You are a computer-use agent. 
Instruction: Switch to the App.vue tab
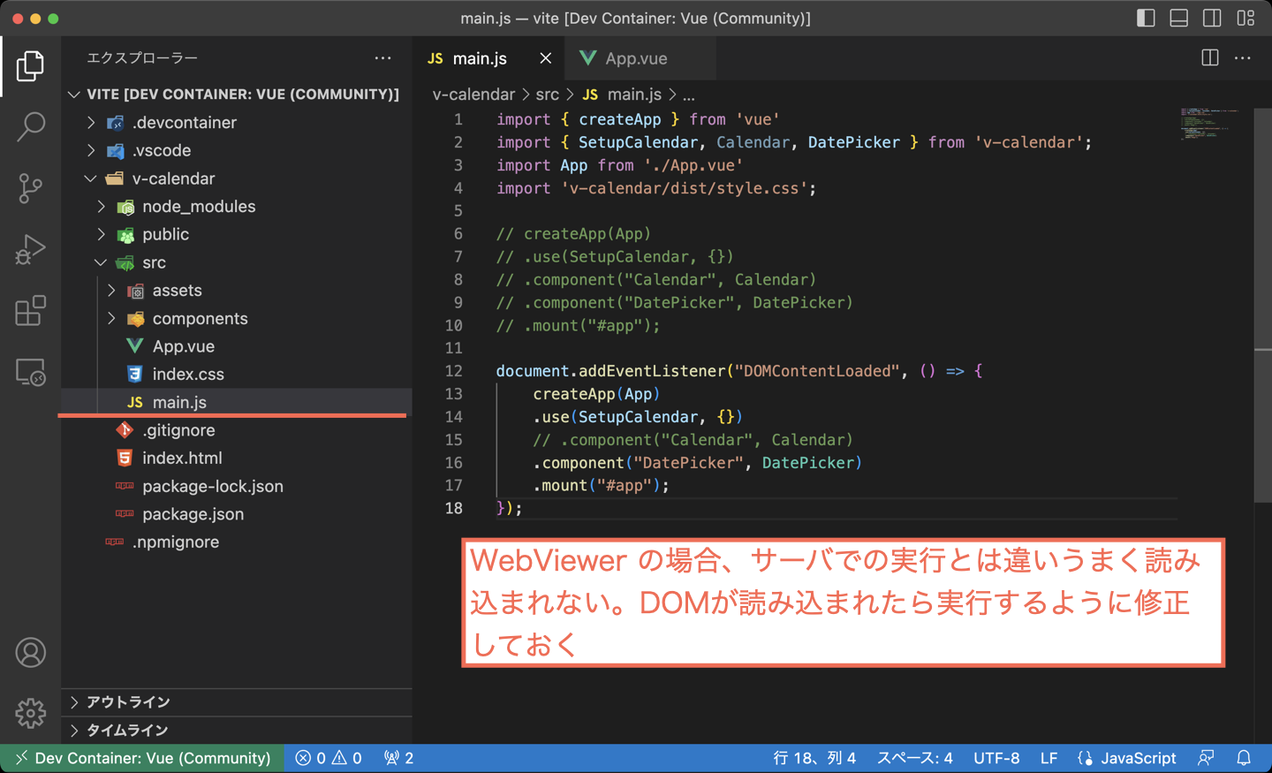tap(636, 58)
